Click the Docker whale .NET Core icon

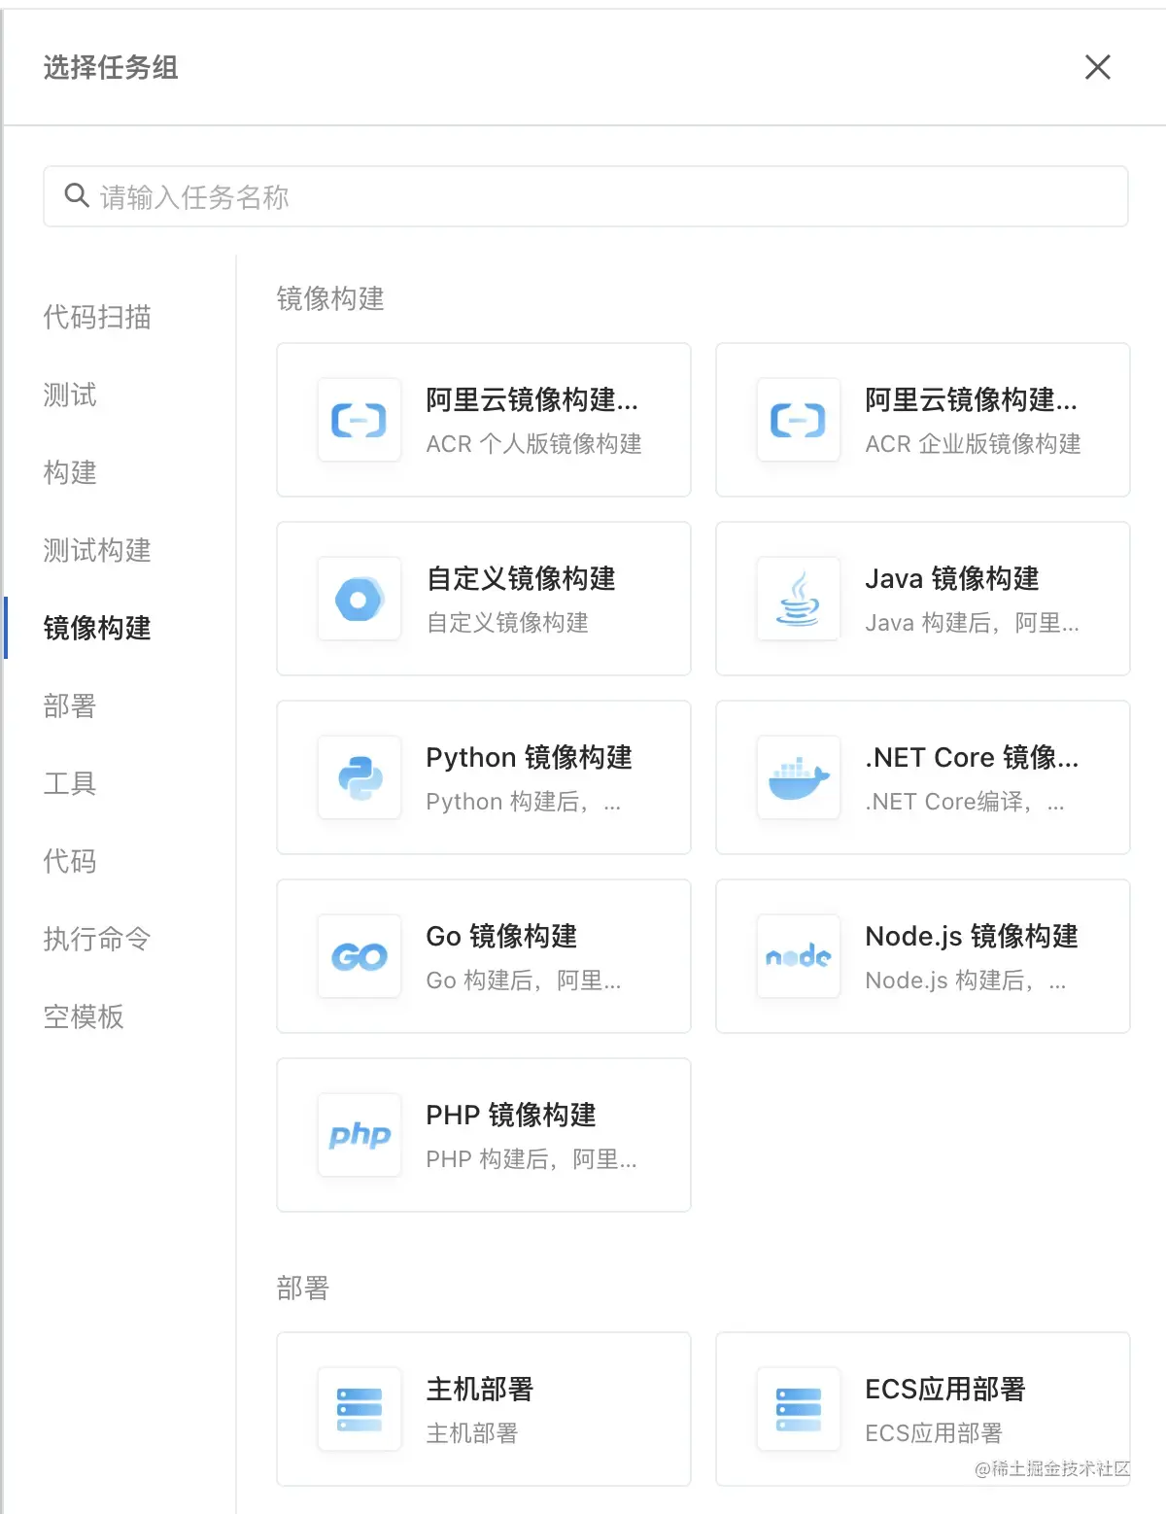799,777
